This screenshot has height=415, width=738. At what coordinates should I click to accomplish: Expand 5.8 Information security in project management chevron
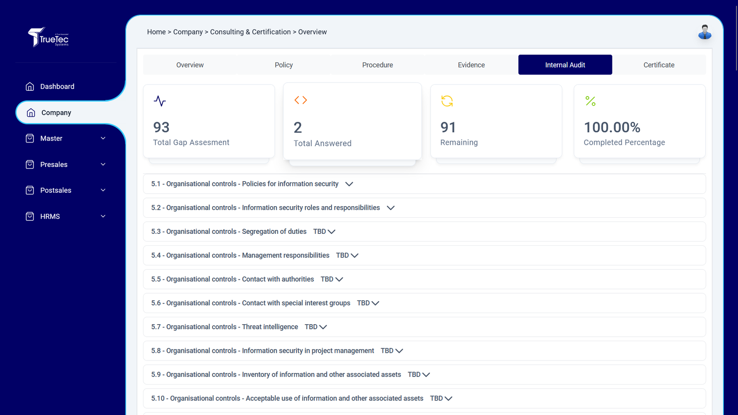[399, 351]
